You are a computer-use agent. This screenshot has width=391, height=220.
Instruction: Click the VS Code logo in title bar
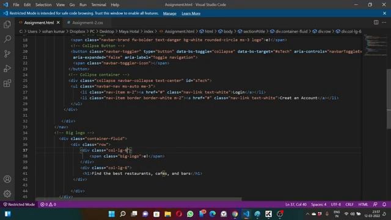pyautogui.click(x=5, y=4)
